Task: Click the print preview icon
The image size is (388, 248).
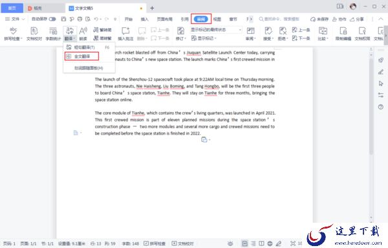Action: pyautogui.click(x=88, y=19)
